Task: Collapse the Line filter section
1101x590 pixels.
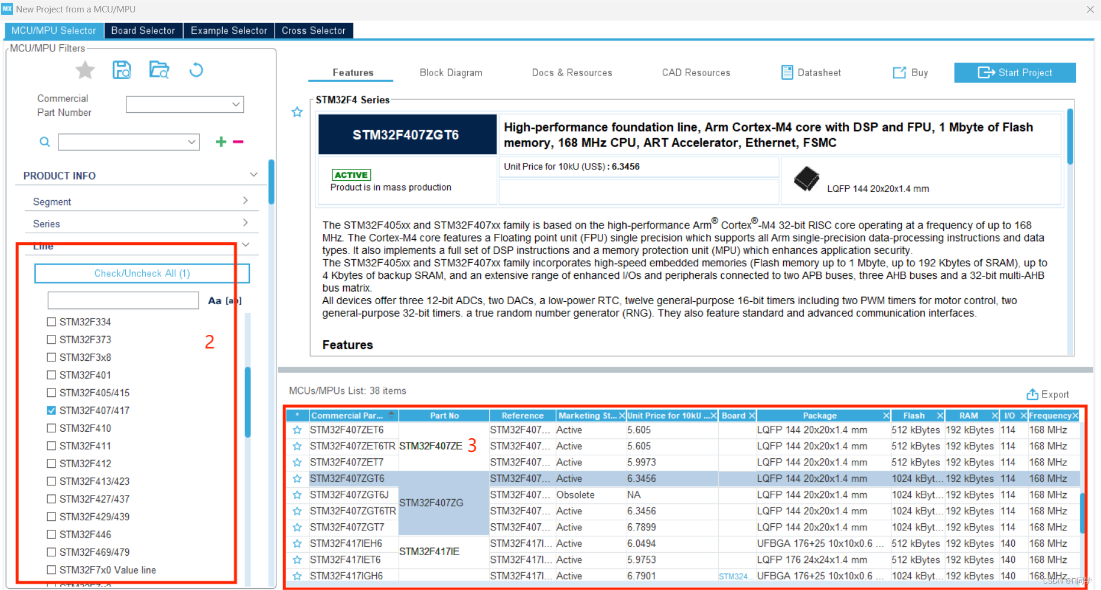Action: [246, 245]
